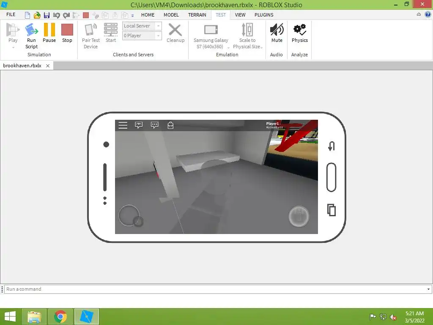Image resolution: width=433 pixels, height=325 pixels.
Task: Open the backpack icon in emulator top bar
Action: pos(170,125)
